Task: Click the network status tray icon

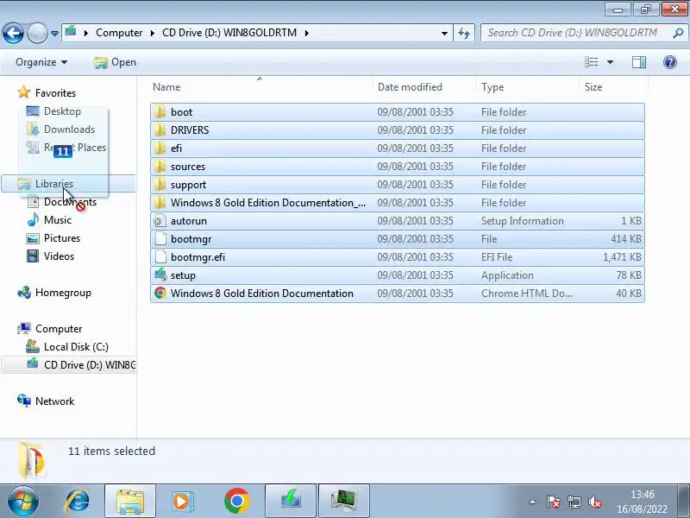Action: coord(574,502)
